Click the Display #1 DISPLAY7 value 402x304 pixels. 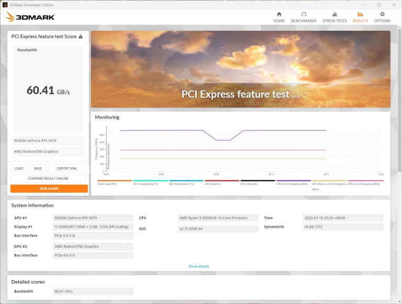pyautogui.click(x=93, y=227)
